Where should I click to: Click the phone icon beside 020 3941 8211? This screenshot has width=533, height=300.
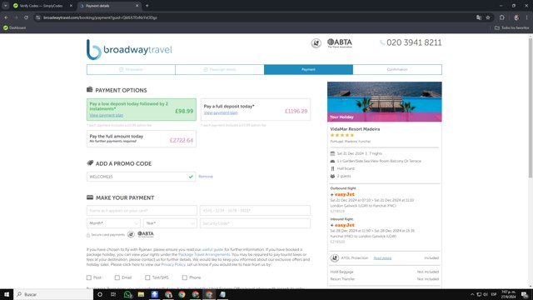point(382,42)
